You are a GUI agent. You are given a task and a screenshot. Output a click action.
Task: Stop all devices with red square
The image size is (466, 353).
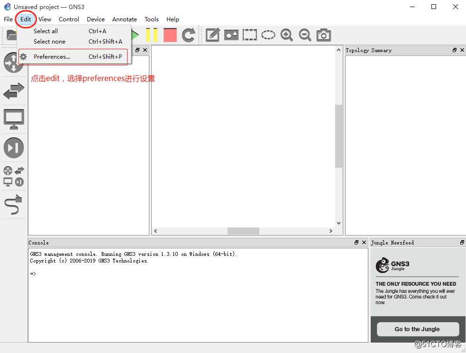170,35
